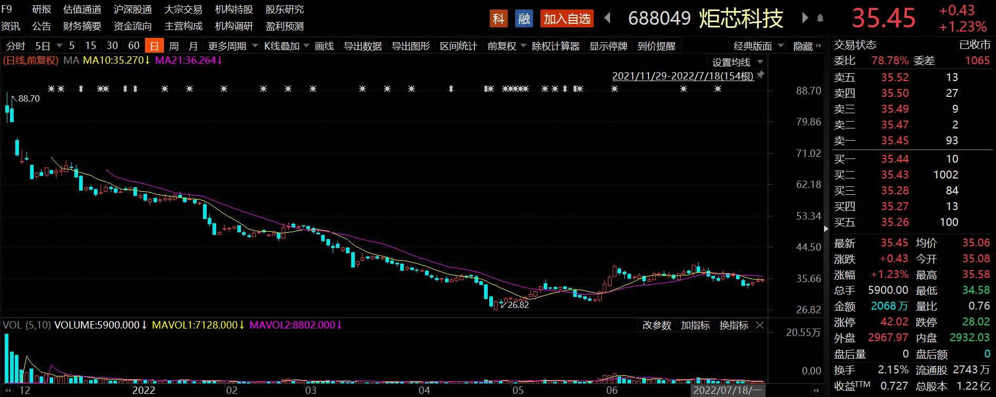This screenshot has height=397, width=996.
Task: Click the orange 科 badge icon
Action: point(498,19)
